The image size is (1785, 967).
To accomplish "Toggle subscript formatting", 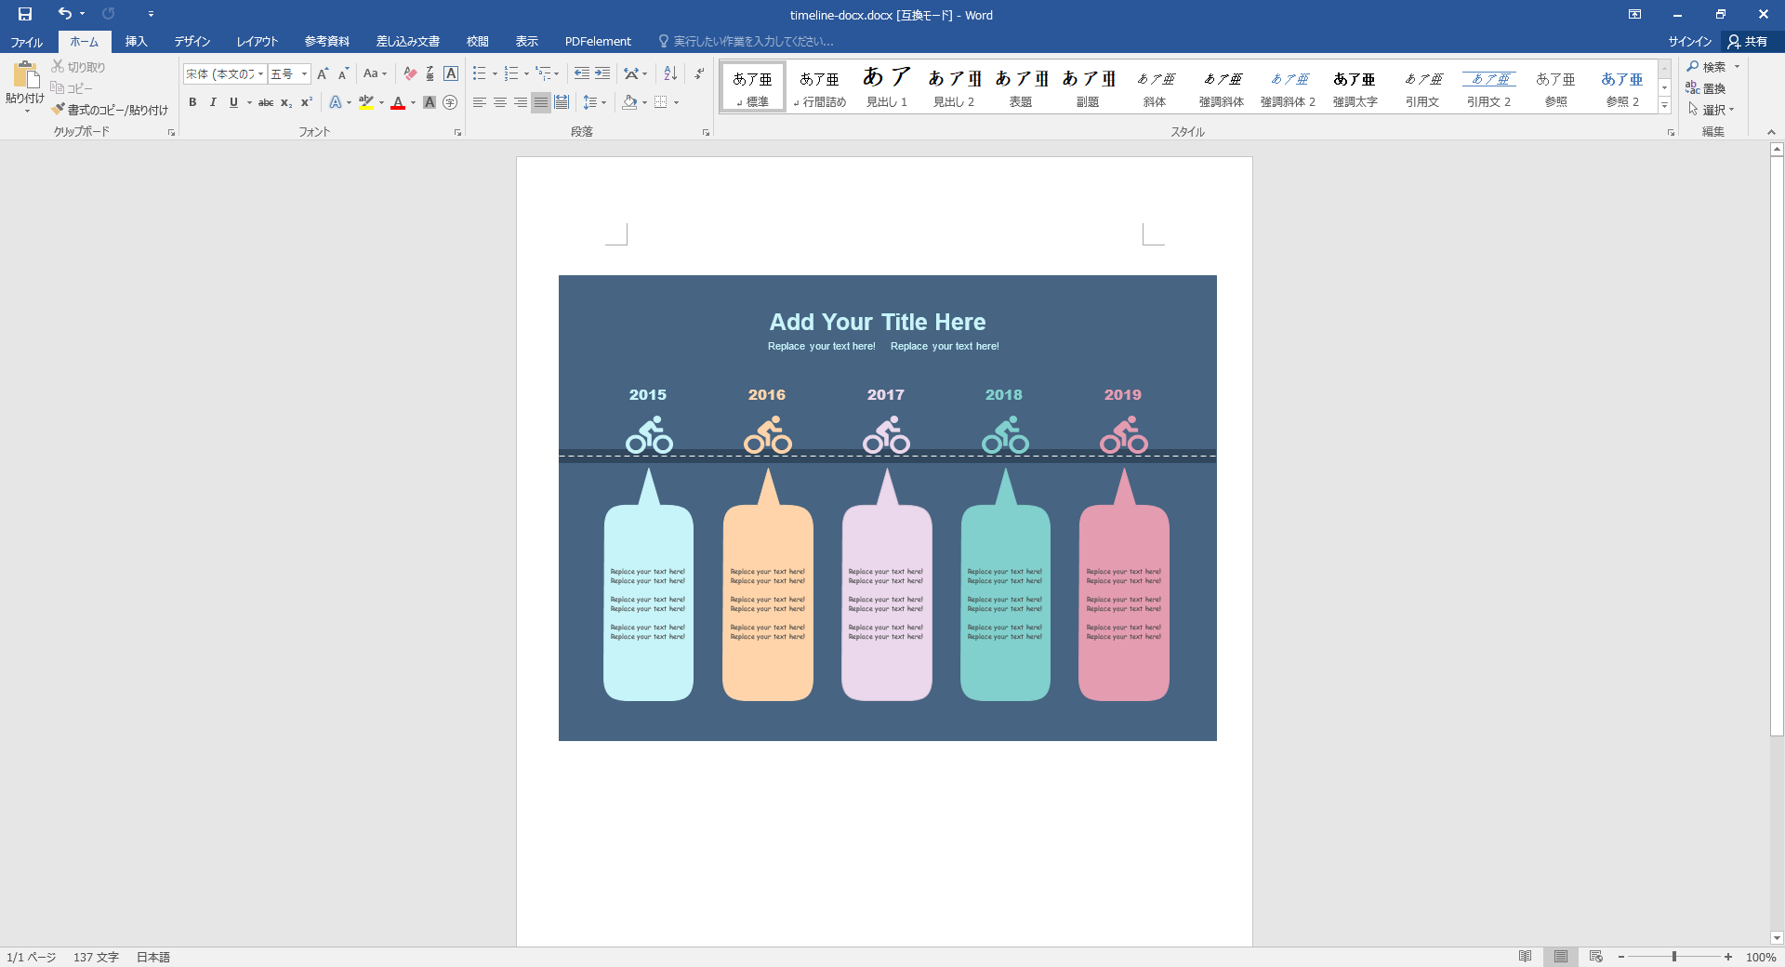I will [286, 102].
